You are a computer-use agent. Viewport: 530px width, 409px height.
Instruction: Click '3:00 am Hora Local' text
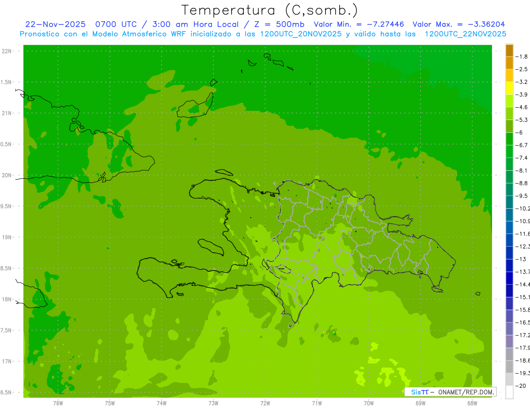196,24
